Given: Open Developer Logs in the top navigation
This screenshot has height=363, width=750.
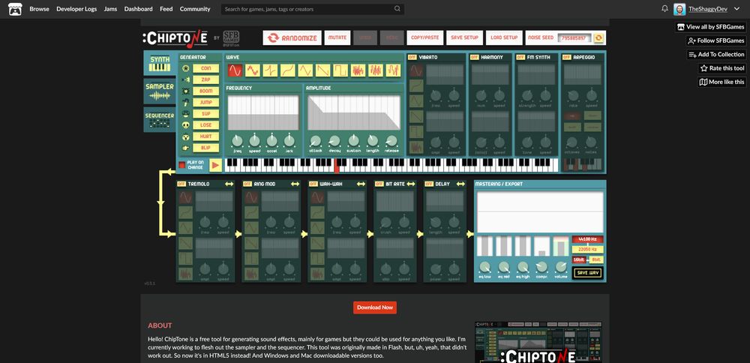Looking at the screenshot, I should pyautogui.click(x=76, y=9).
